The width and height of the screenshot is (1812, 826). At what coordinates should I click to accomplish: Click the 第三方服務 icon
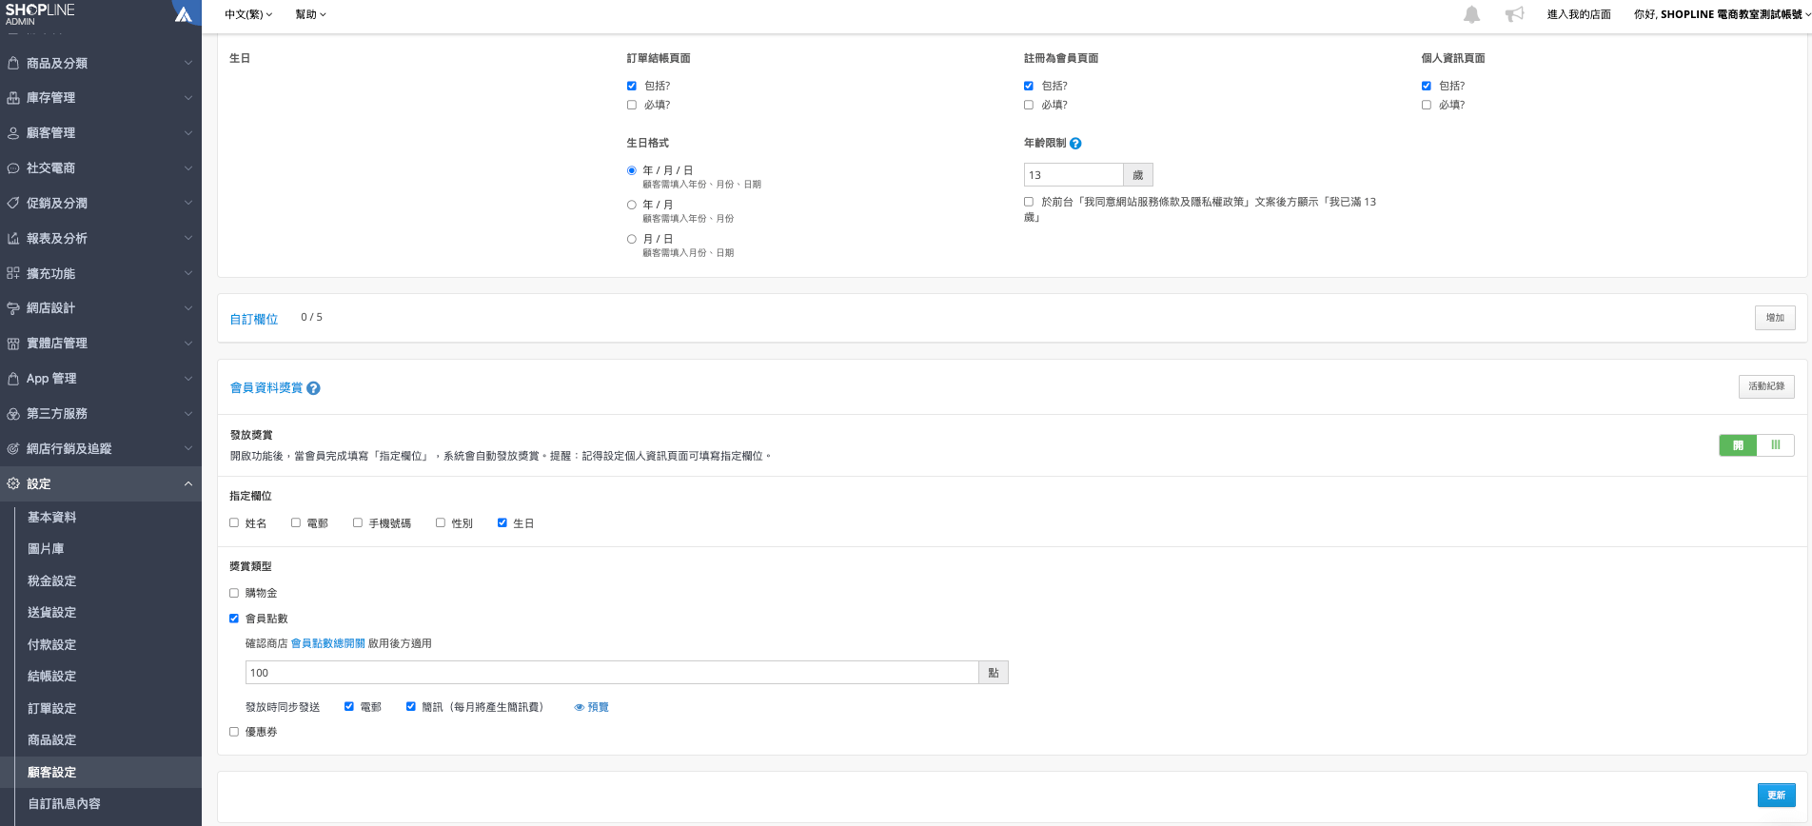click(13, 414)
